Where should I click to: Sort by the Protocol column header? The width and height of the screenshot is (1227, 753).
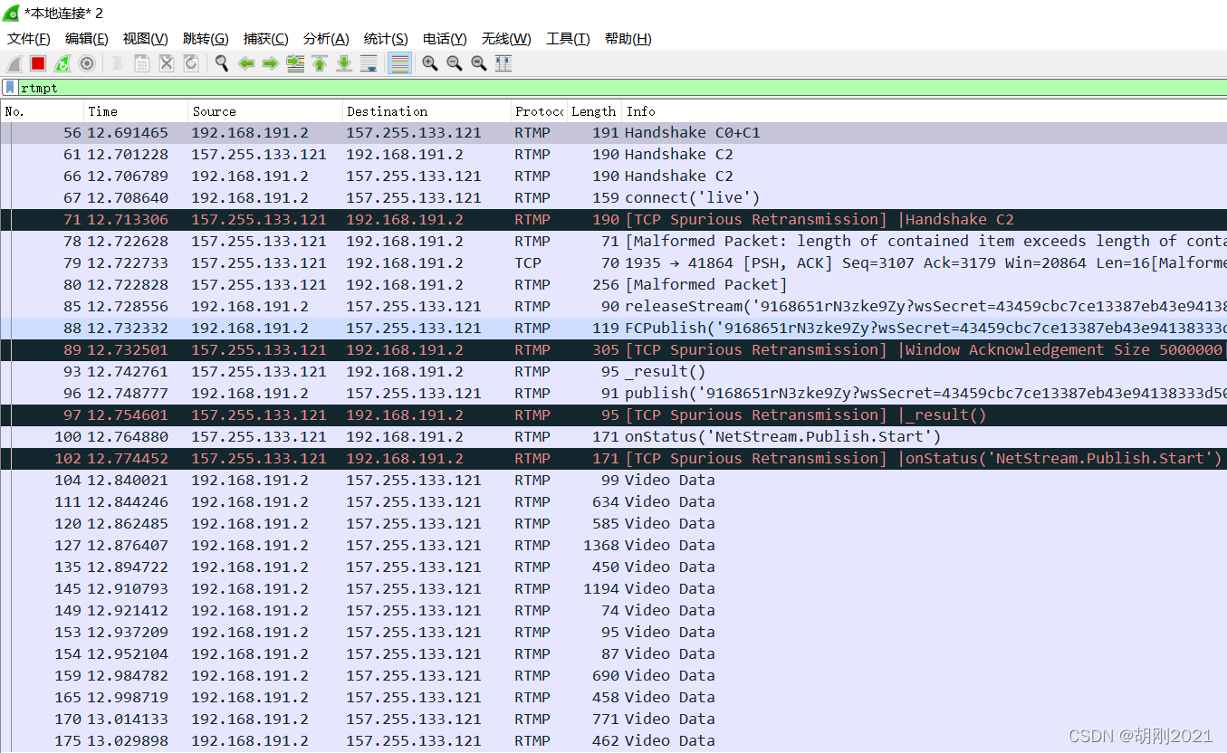tap(539, 111)
